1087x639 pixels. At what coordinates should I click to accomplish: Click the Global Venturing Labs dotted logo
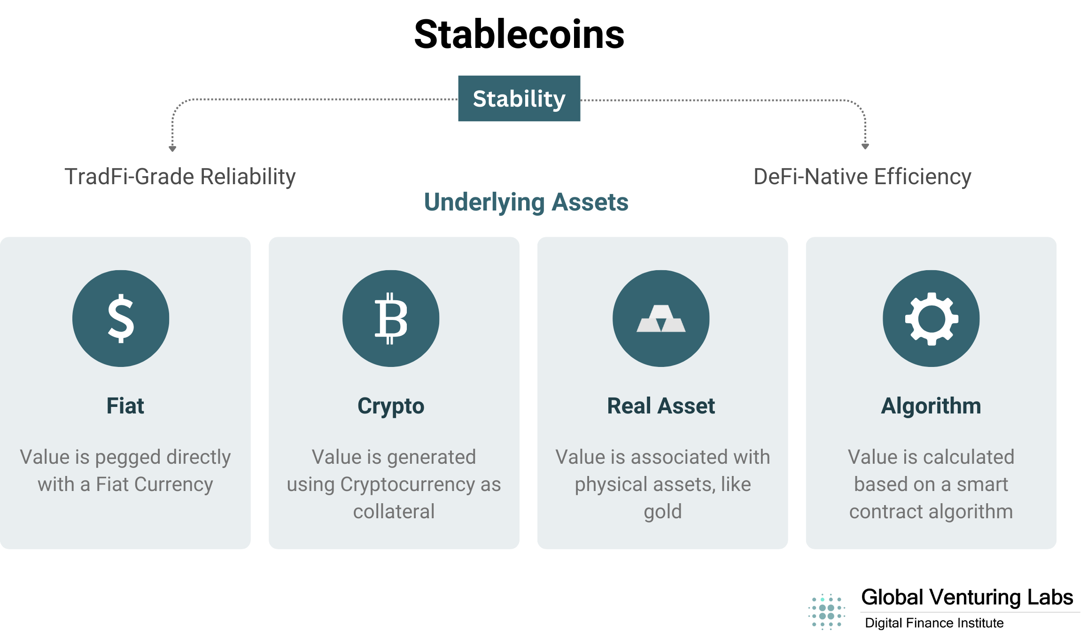click(x=827, y=611)
